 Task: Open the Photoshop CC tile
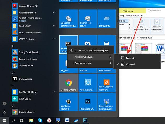87,102
